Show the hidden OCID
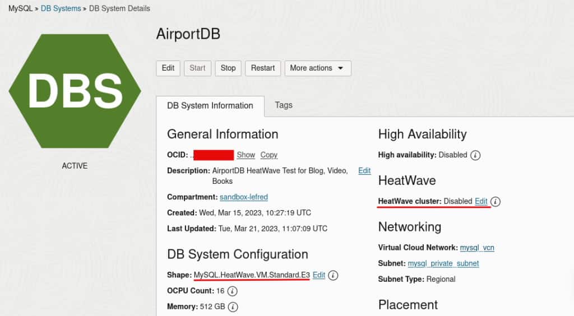Viewport: 574px width, 316px height. pos(246,155)
